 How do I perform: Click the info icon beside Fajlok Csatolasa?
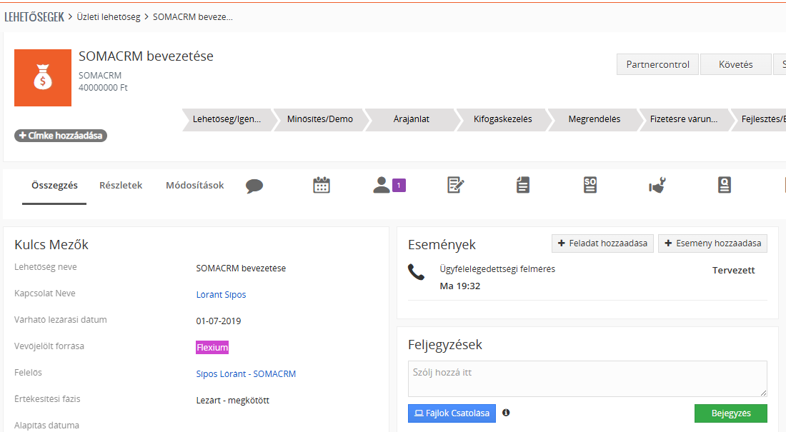coord(506,413)
